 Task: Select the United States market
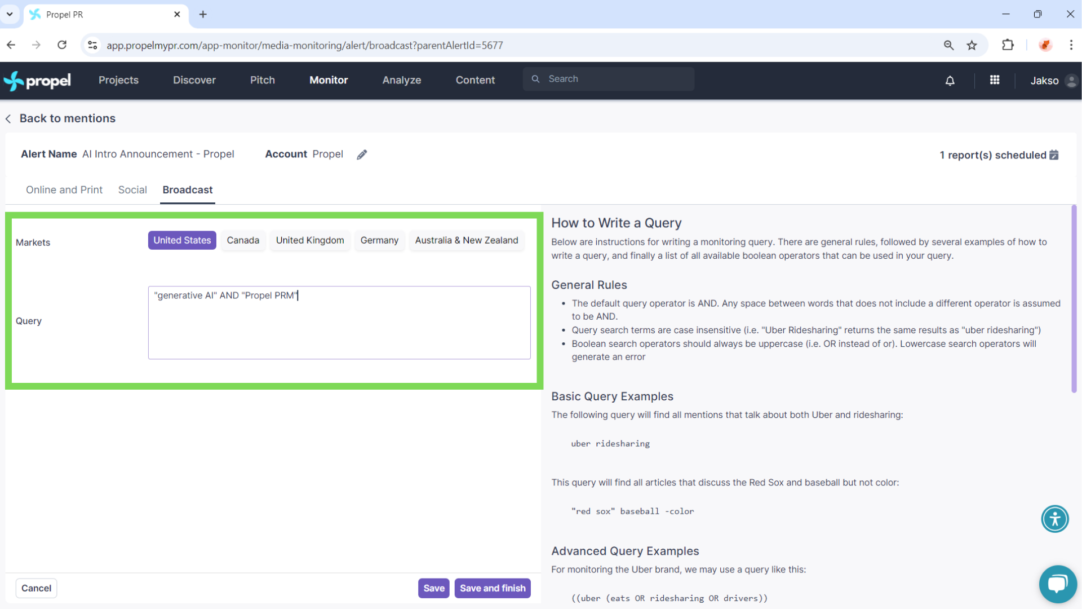[x=182, y=240]
